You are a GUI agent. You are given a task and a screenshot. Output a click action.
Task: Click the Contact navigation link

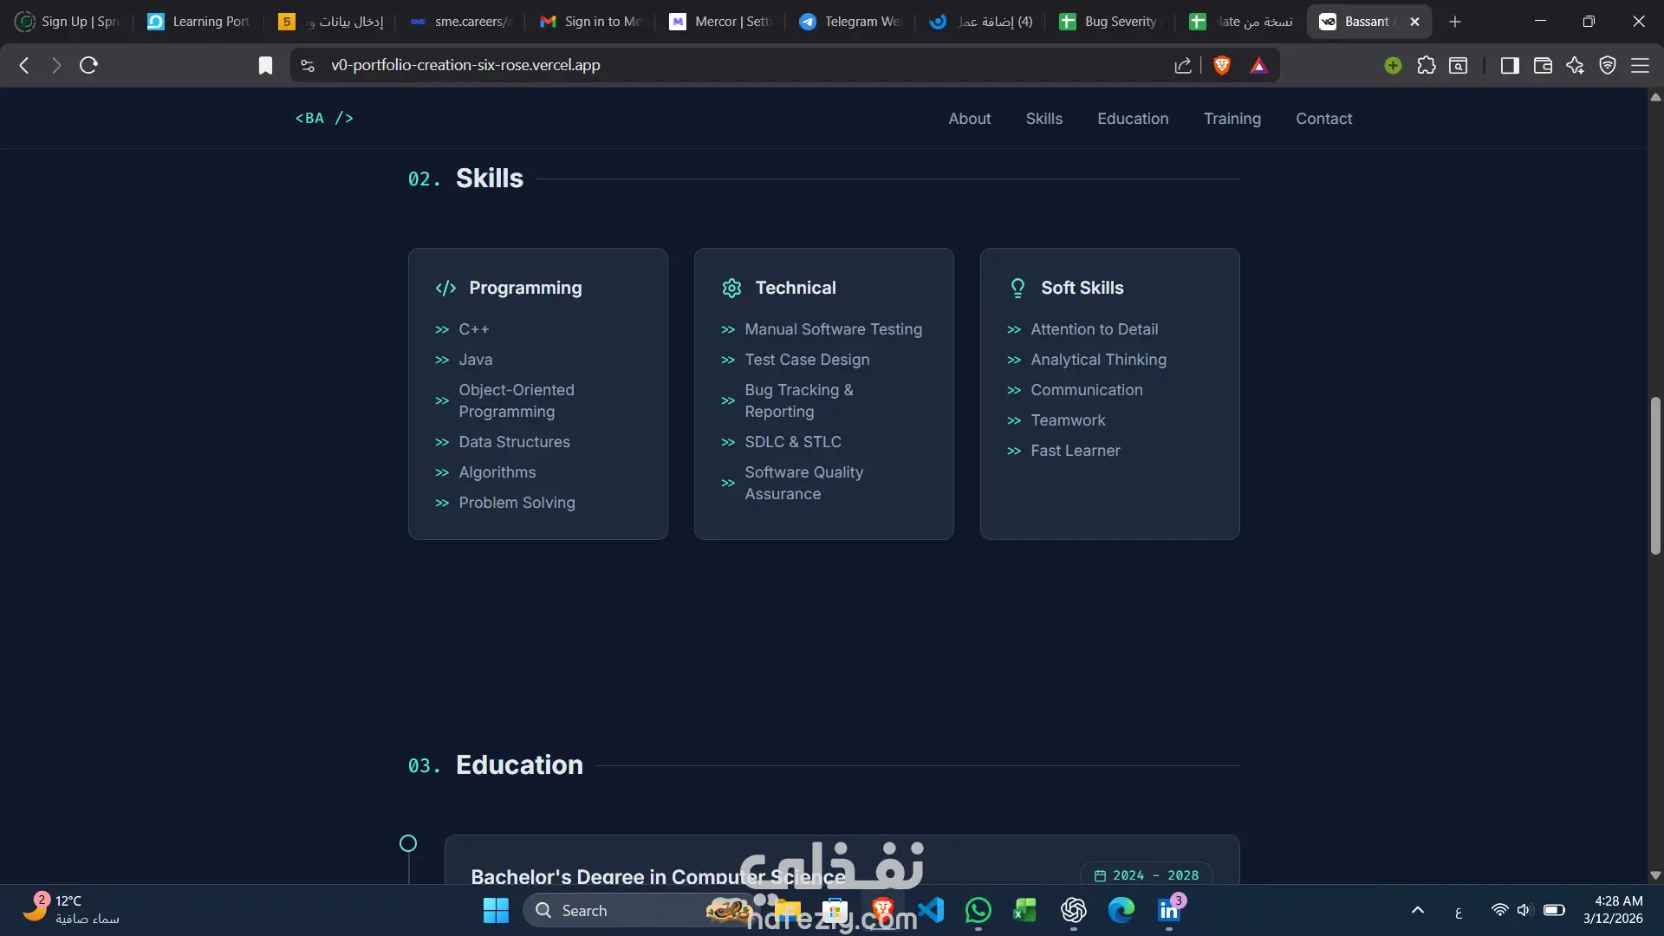(1323, 119)
